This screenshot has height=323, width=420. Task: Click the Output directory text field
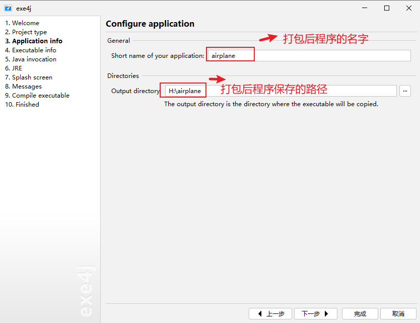pos(281,91)
